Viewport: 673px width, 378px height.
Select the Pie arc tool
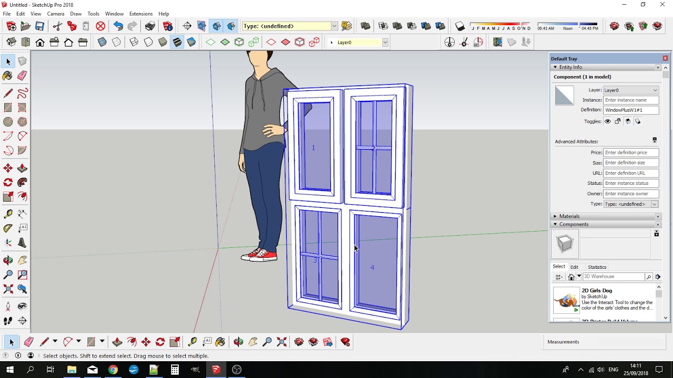pyautogui.click(x=22, y=150)
